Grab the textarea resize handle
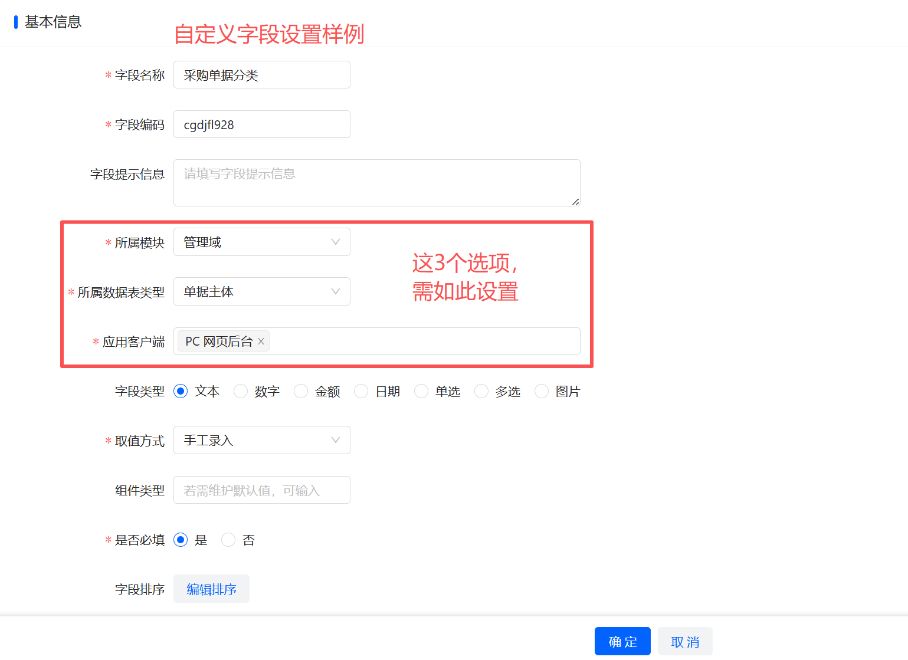 (575, 202)
